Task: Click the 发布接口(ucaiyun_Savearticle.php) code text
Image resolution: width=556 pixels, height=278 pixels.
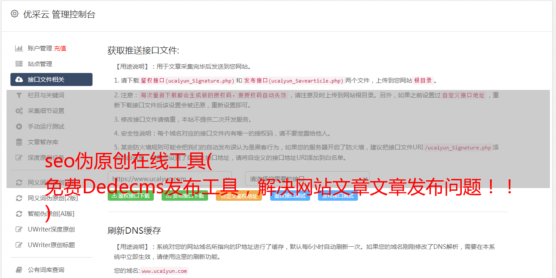Action: tap(294, 80)
